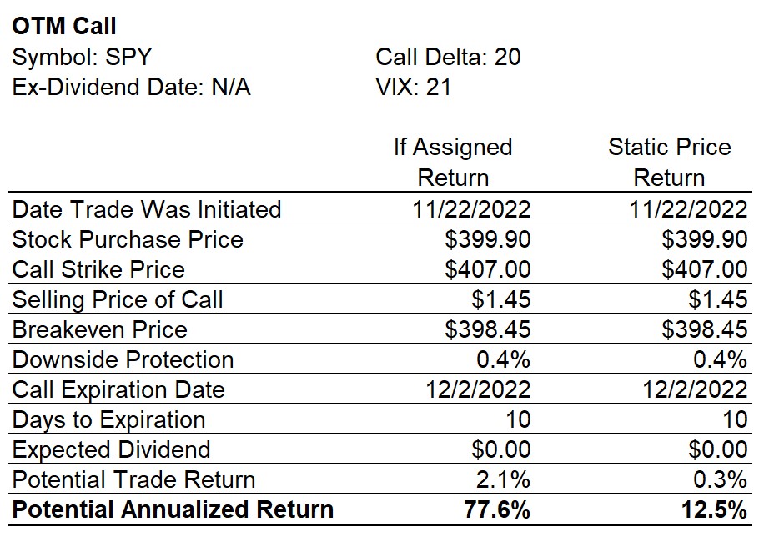Click the Ex-Dividend Date: N/A label

[131, 88]
